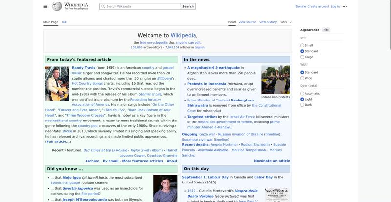Viewport: 391px width, 202px height.
Task: Open the Maurice Tempelsman link
Action: (x=249, y=150)
